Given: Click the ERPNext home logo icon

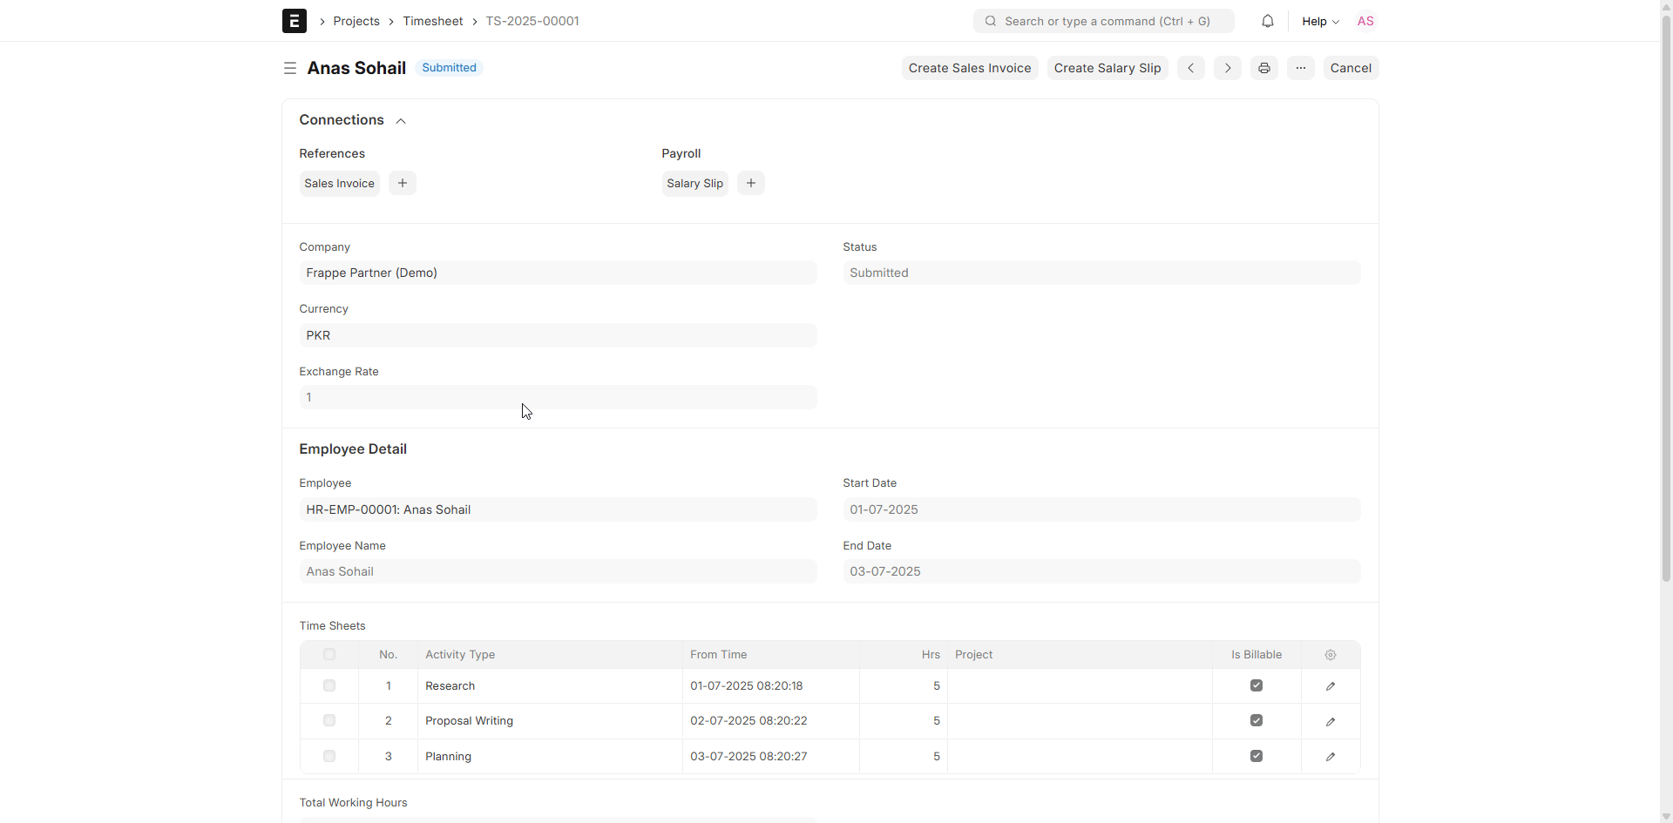Looking at the screenshot, I should pos(294,21).
